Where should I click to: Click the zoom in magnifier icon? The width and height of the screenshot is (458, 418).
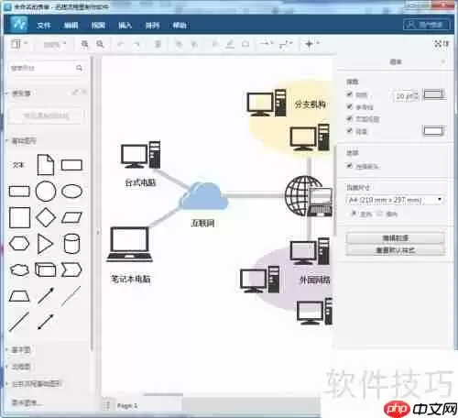point(84,44)
